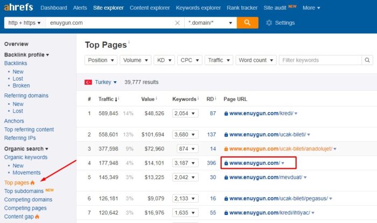Open the Turkey country selector
Image resolution: width=377 pixels, height=223 pixels.
(x=106, y=82)
